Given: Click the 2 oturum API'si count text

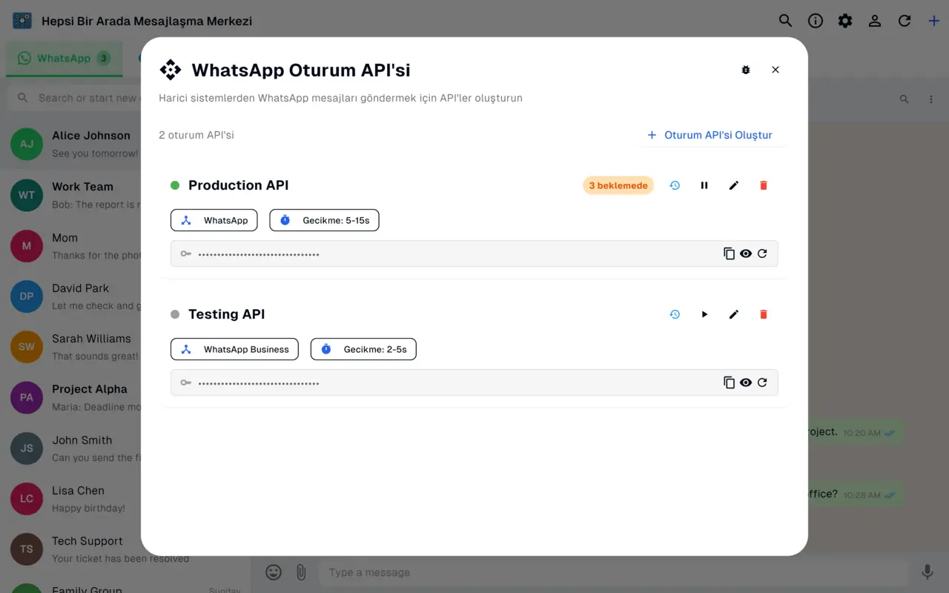Looking at the screenshot, I should pos(196,135).
